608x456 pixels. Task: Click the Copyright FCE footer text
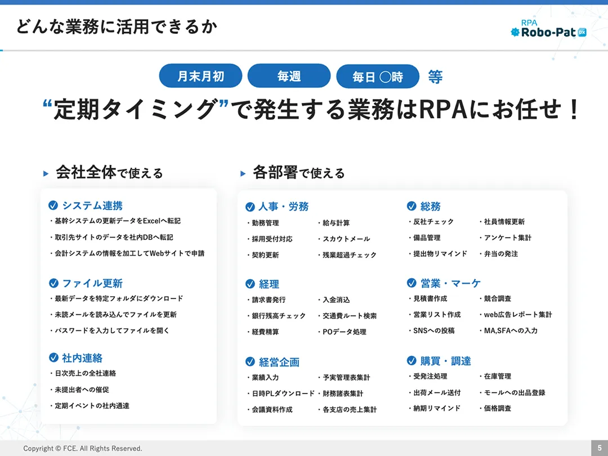pos(83,448)
